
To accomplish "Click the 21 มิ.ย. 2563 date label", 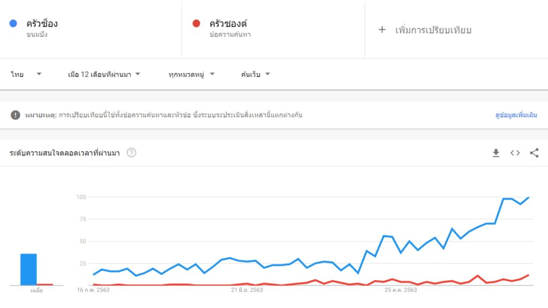I will pyautogui.click(x=247, y=290).
